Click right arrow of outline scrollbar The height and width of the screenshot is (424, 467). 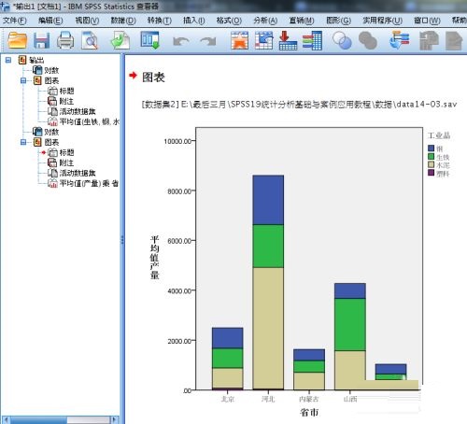115,419
